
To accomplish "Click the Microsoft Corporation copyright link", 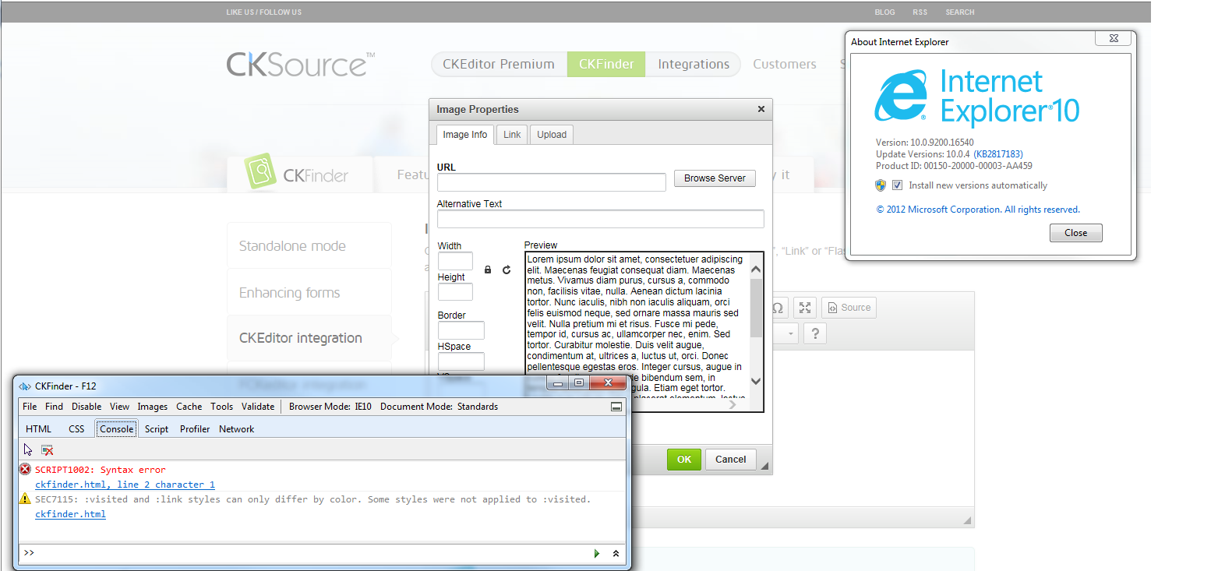I will point(978,210).
